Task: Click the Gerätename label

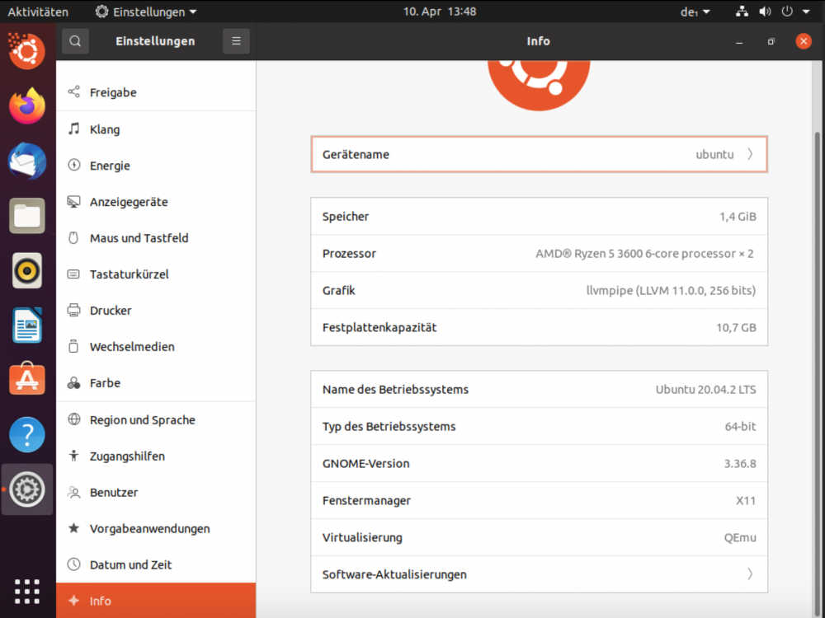Action: coord(356,155)
